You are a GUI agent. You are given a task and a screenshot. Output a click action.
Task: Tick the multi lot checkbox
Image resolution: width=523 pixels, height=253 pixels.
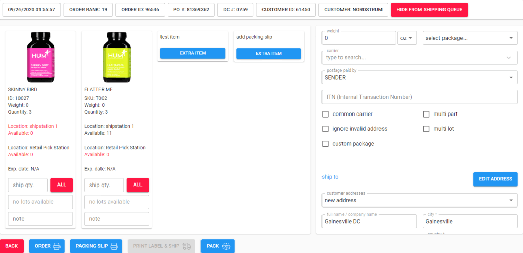(x=426, y=129)
